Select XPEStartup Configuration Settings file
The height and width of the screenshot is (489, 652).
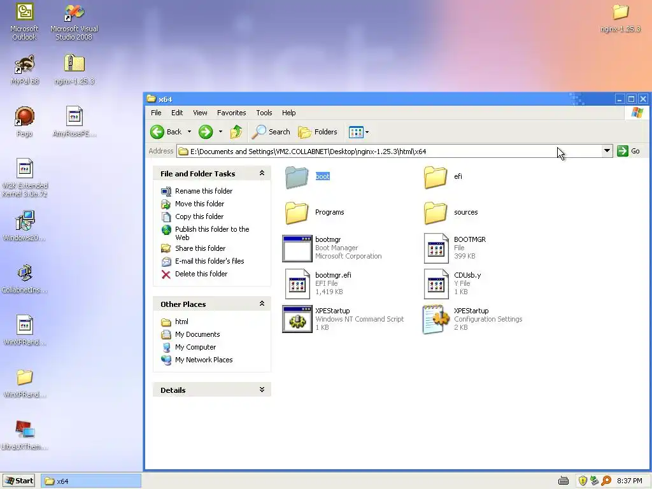click(x=472, y=320)
